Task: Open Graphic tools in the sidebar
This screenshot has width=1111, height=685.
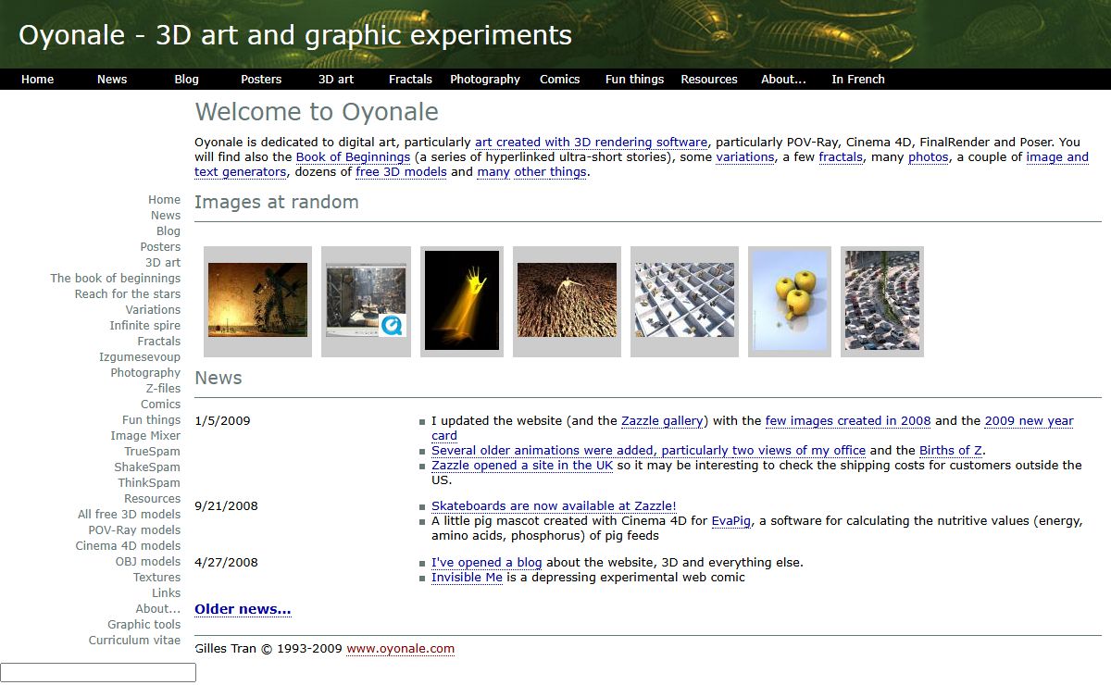Action: point(144,625)
